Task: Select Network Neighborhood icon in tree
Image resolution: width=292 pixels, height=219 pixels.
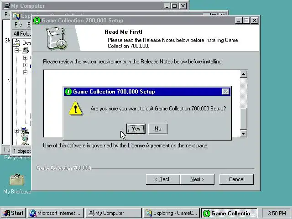Action: coord(25,131)
